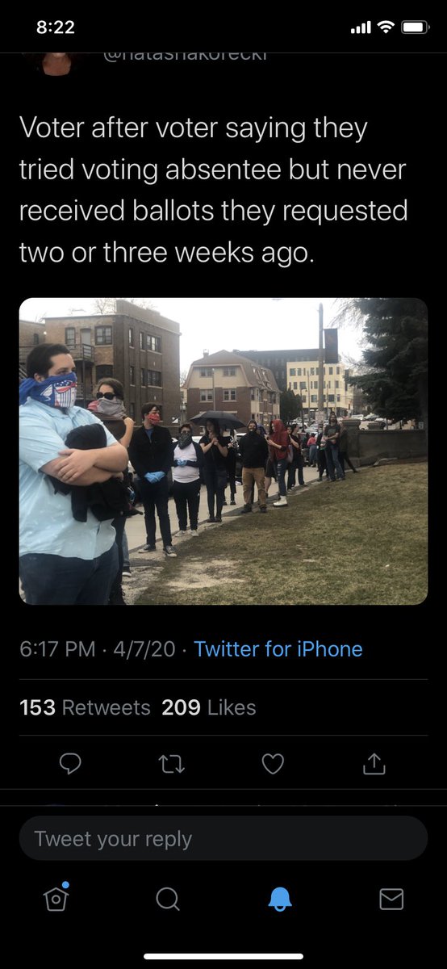Image resolution: width=447 pixels, height=969 pixels.
Task: View the 153 Retweets list
Action: [85, 708]
